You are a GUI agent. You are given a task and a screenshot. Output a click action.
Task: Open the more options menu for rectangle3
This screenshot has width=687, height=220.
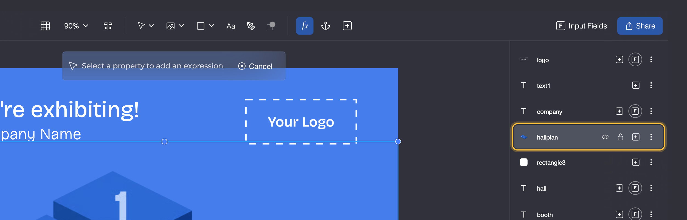pos(651,162)
